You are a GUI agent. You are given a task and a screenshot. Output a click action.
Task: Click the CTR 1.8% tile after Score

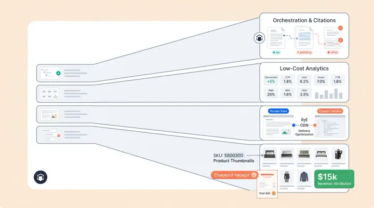click(338, 80)
